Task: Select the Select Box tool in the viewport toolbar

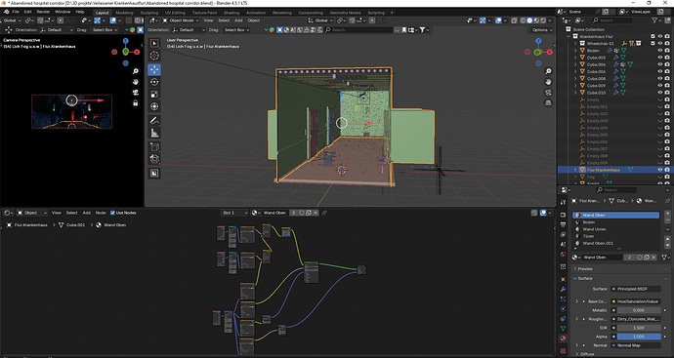Action: [154, 43]
